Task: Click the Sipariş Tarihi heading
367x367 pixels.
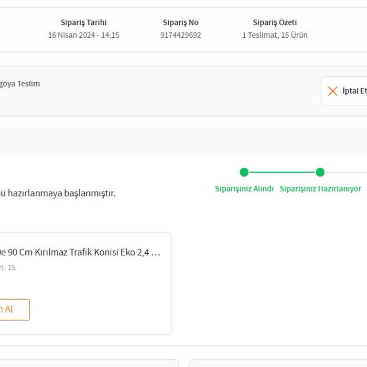Action: pos(84,22)
